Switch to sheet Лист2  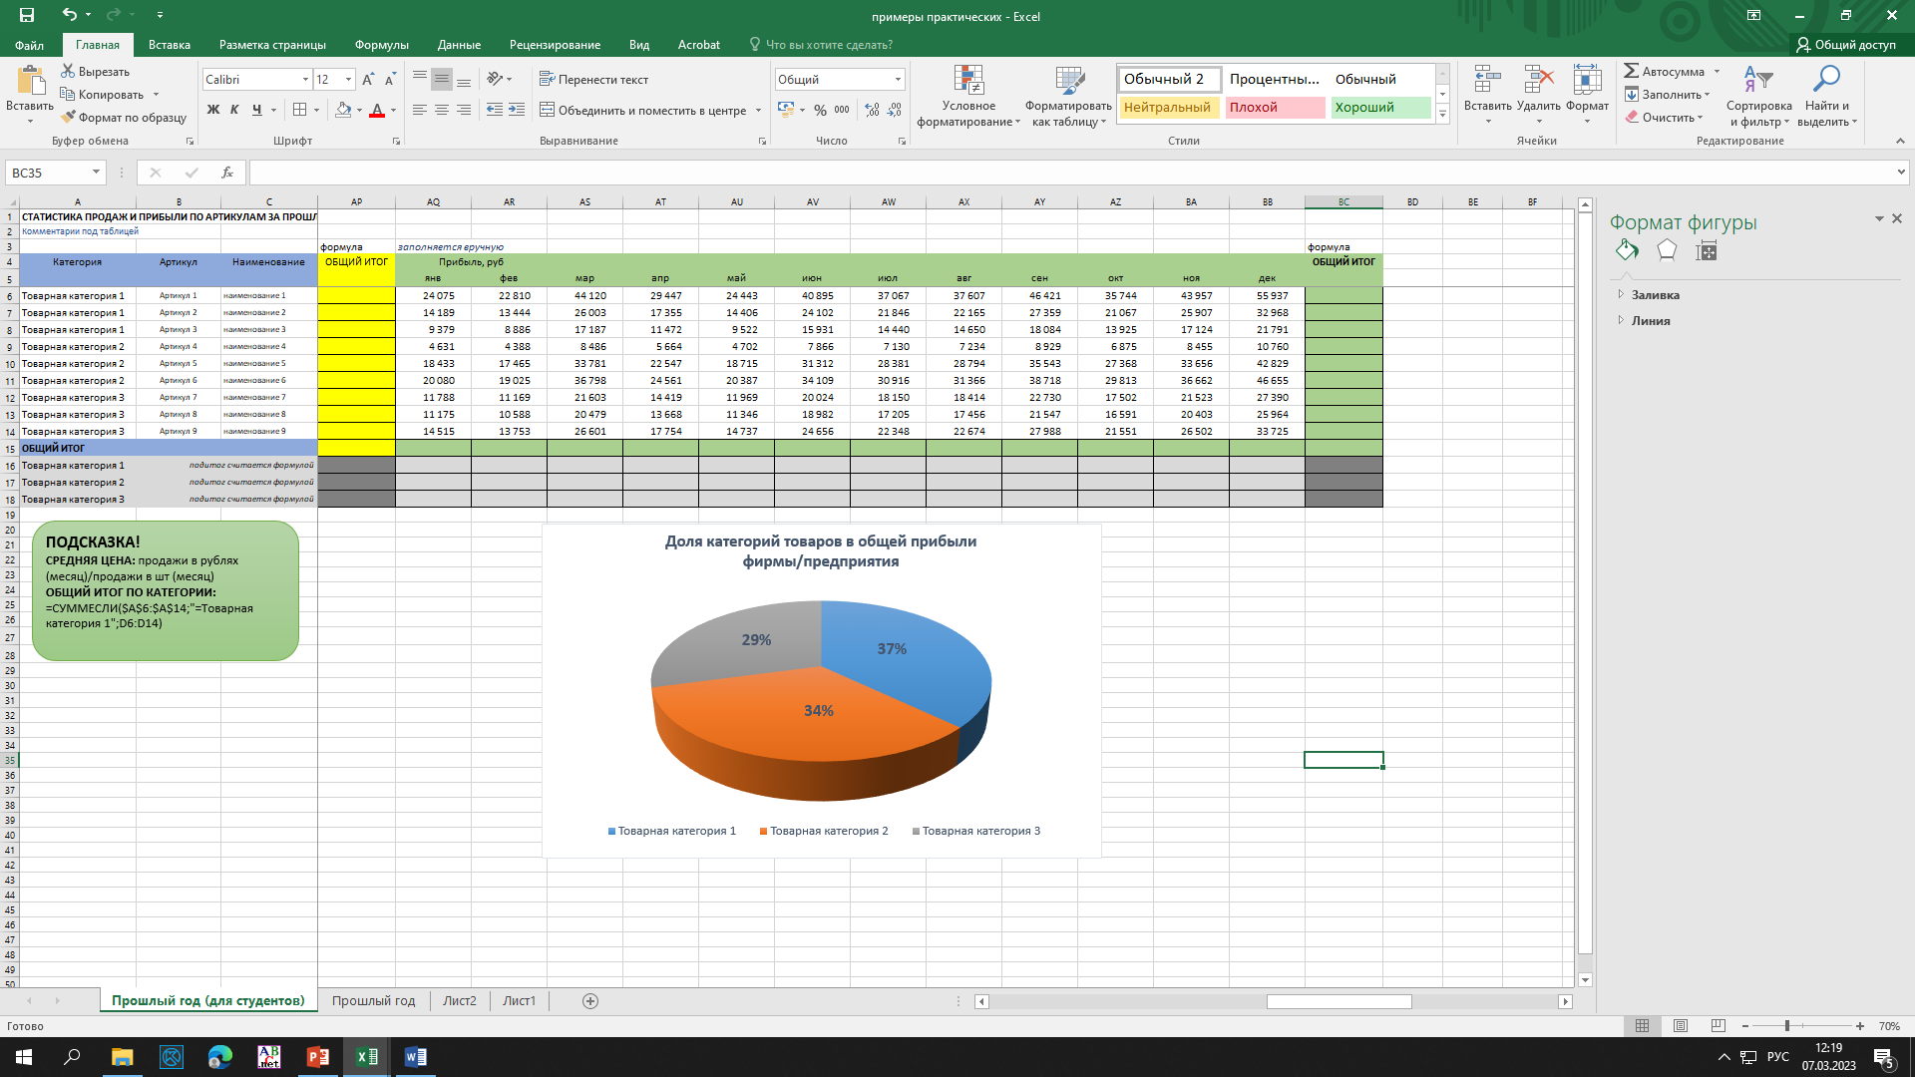pos(460,1000)
